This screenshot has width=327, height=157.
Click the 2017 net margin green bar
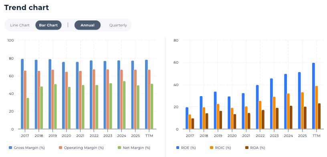point(28,113)
